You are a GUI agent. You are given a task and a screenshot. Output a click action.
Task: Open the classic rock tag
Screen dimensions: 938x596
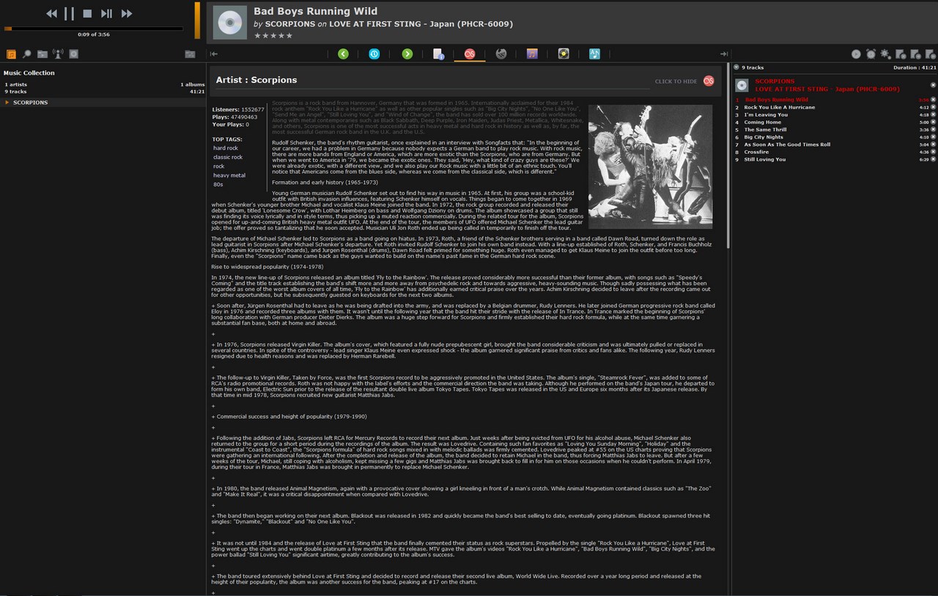point(228,157)
